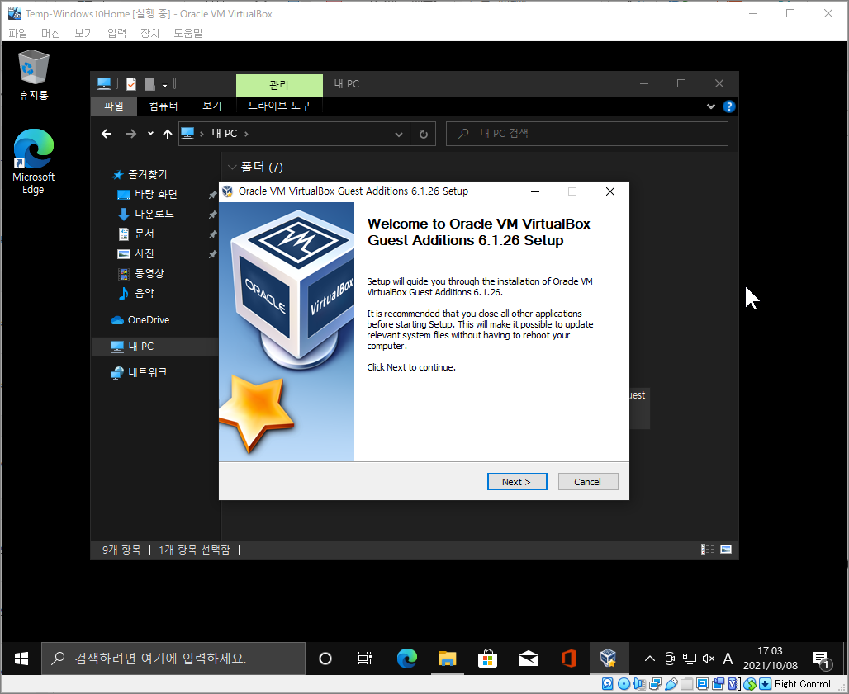The height and width of the screenshot is (694, 849).
Task: Open Cortana circle icon
Action: point(325,659)
